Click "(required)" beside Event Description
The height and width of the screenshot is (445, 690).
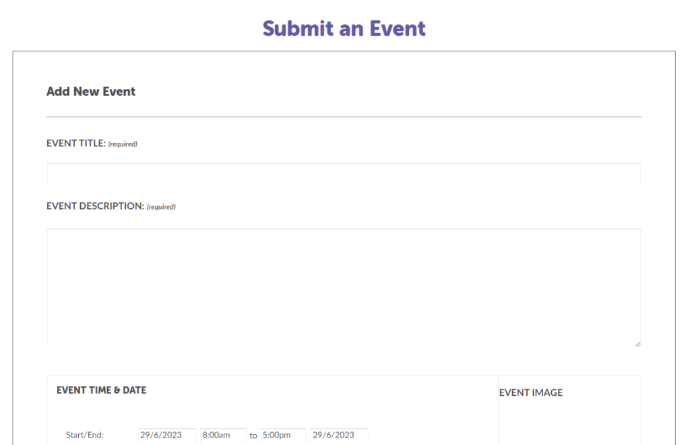161,207
